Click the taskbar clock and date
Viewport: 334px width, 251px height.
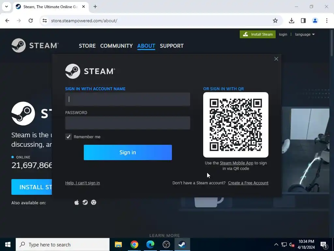click(306, 244)
